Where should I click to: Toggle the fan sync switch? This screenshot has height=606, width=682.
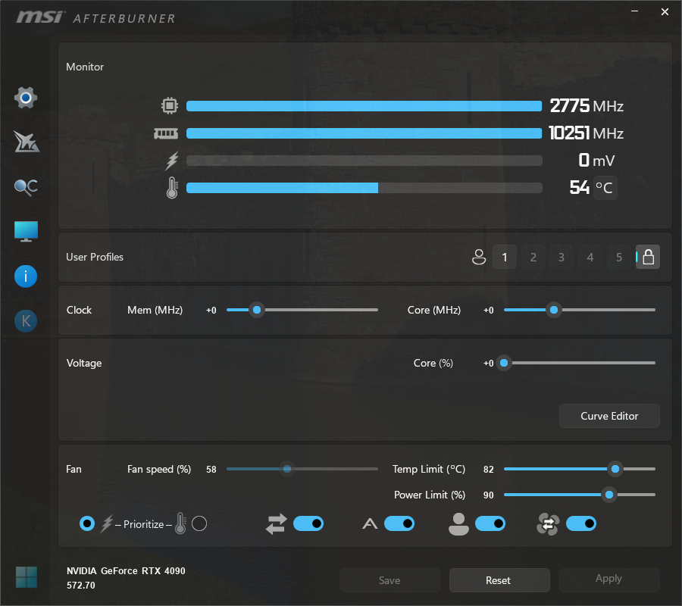tap(581, 523)
